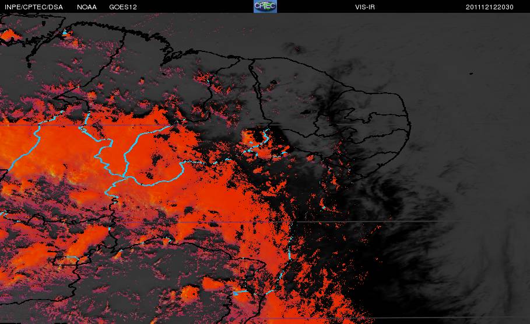Click the VIS-IR channel label
The image size is (530, 324).
365,7
